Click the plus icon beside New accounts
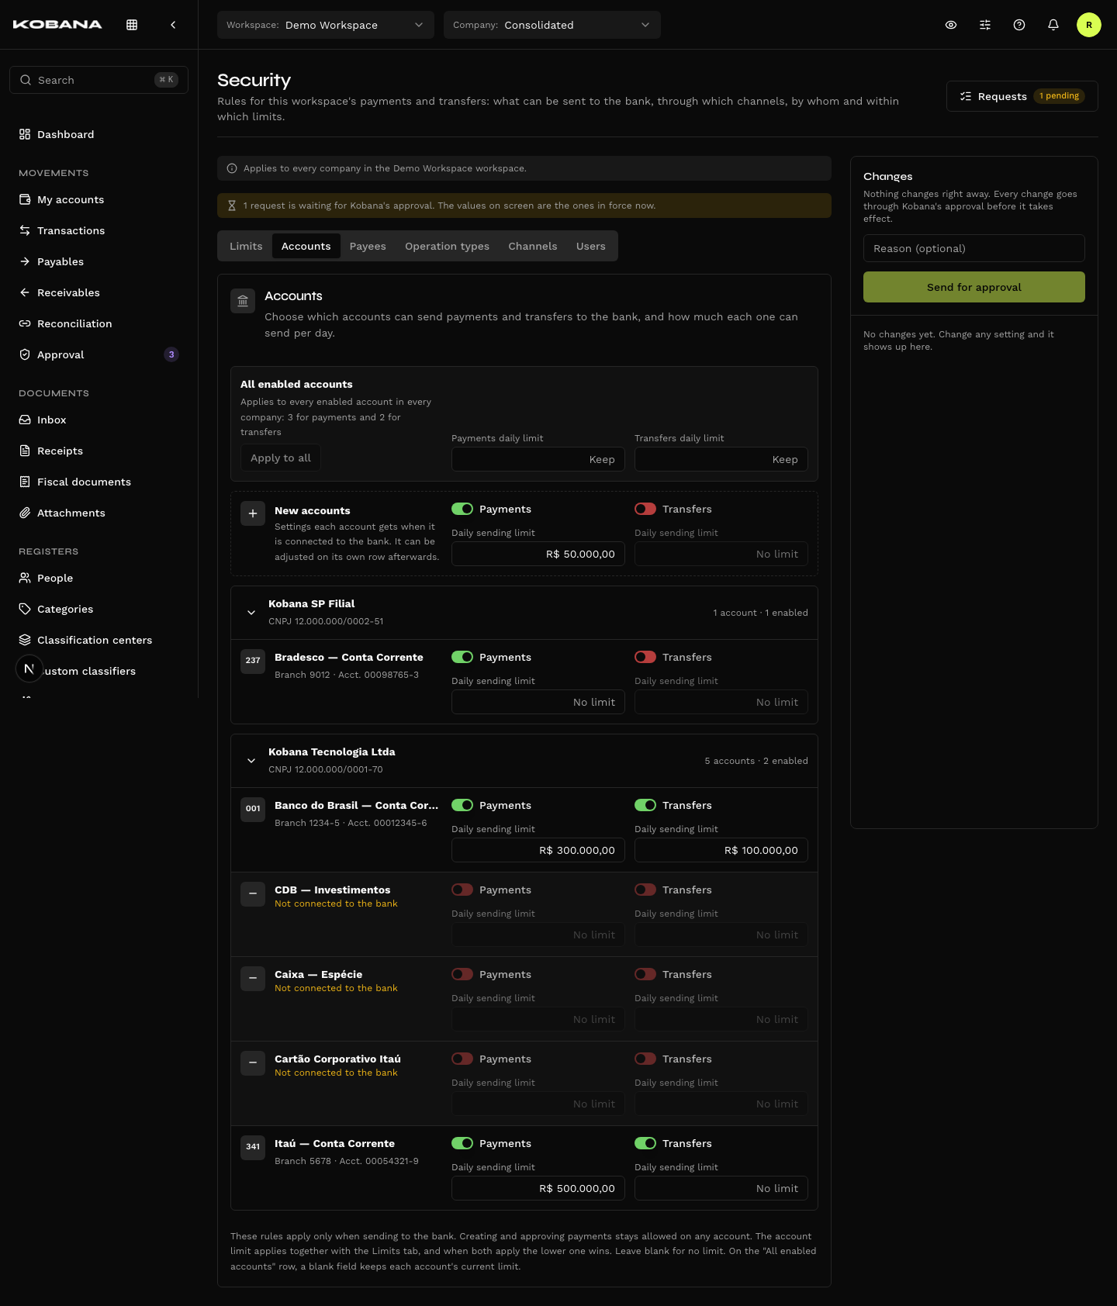Viewport: 1117px width, 1306px height. coord(253,513)
